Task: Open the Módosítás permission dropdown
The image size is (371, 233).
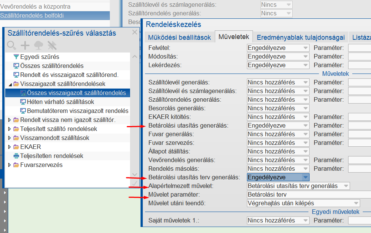Action: point(278,57)
